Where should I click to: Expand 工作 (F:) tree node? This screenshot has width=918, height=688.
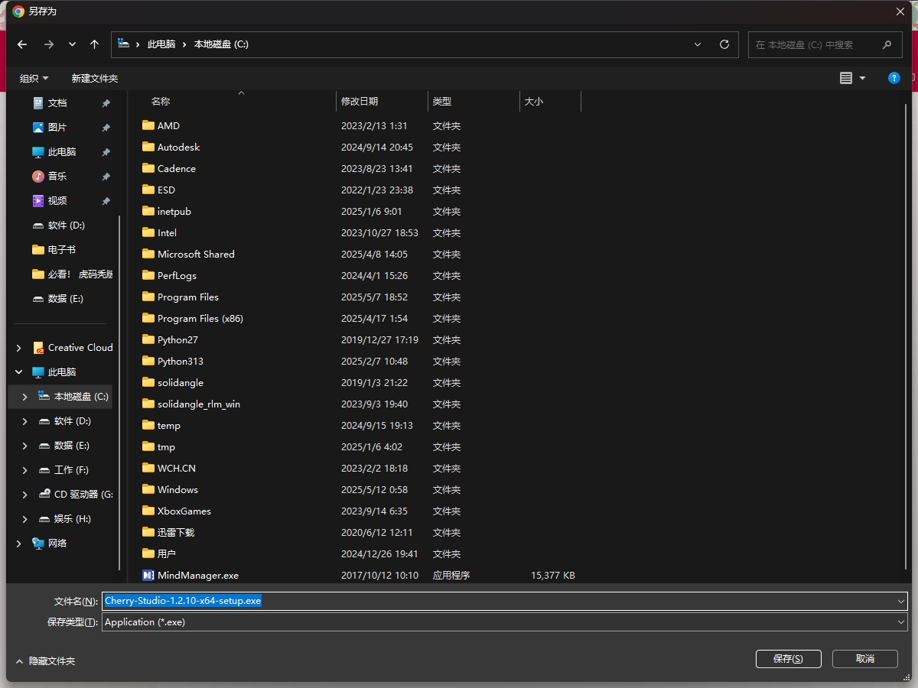click(25, 470)
